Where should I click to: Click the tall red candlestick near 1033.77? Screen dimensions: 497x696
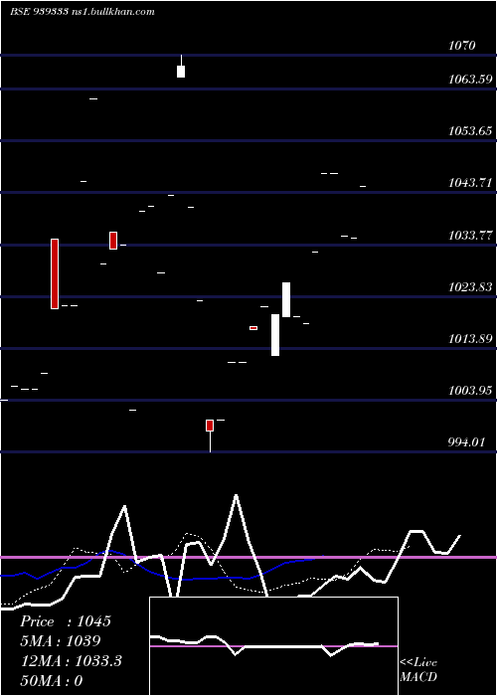(x=55, y=273)
